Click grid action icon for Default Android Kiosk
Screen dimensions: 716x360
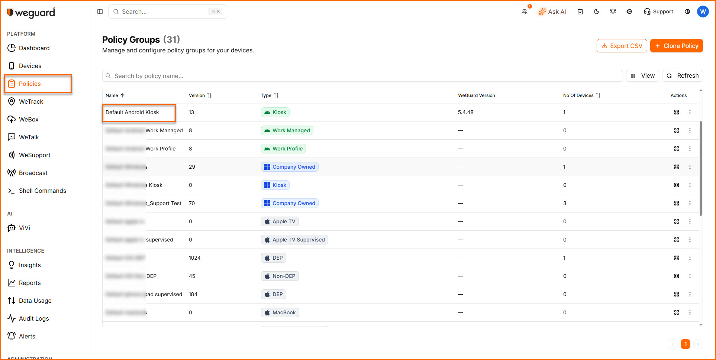coord(677,112)
